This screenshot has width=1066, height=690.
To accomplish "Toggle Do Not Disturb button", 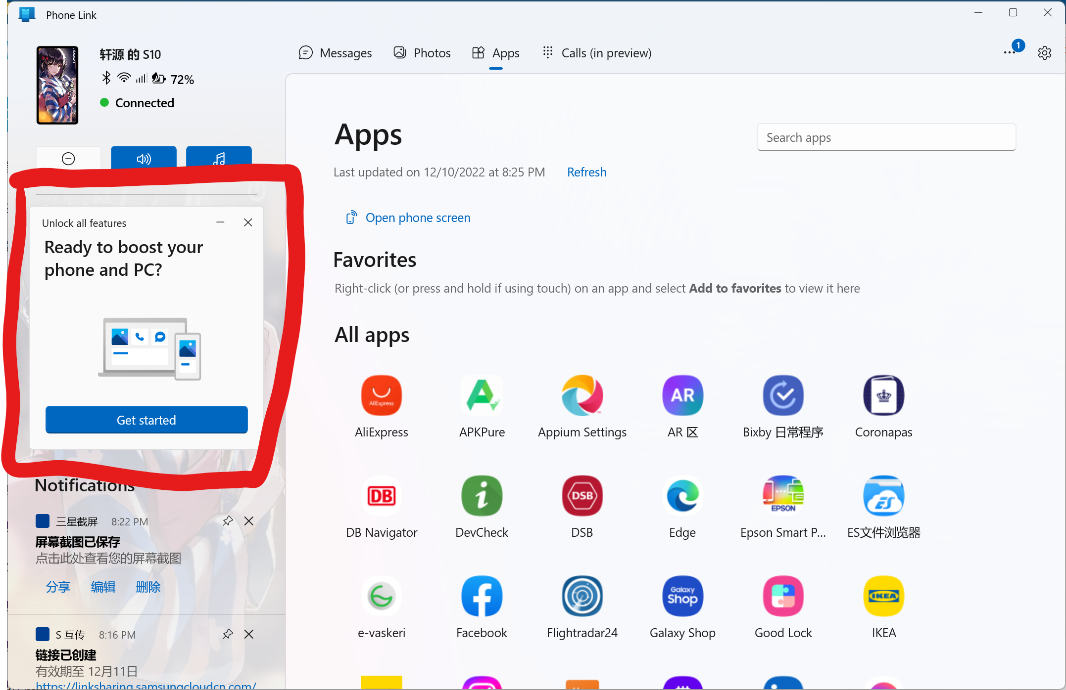I will pyautogui.click(x=68, y=158).
